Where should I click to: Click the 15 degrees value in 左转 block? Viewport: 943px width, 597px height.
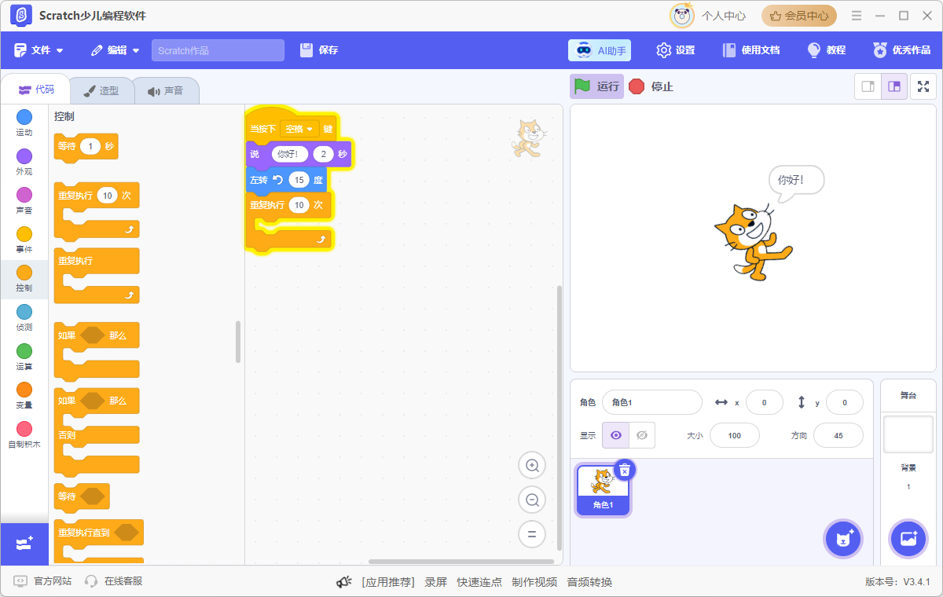coord(298,180)
